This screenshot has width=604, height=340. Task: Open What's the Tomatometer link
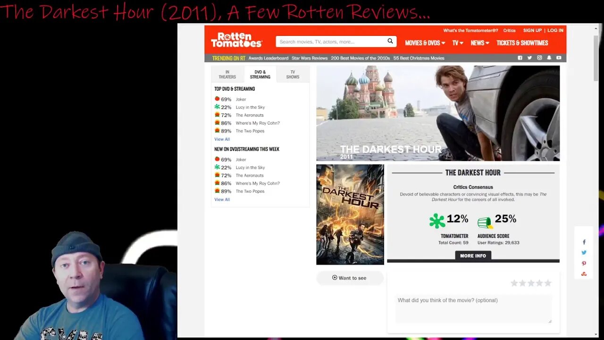[470, 30]
